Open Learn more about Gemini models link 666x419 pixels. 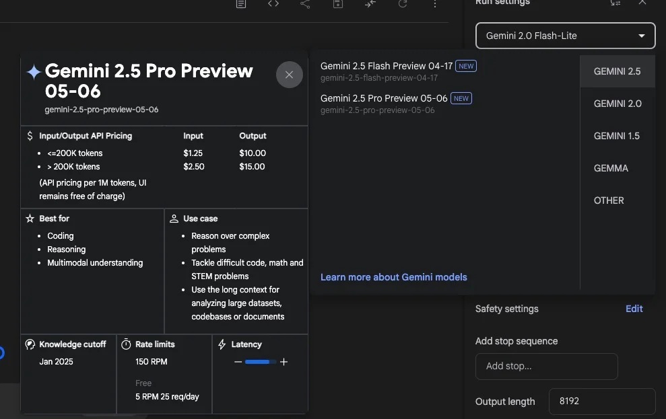pos(394,277)
